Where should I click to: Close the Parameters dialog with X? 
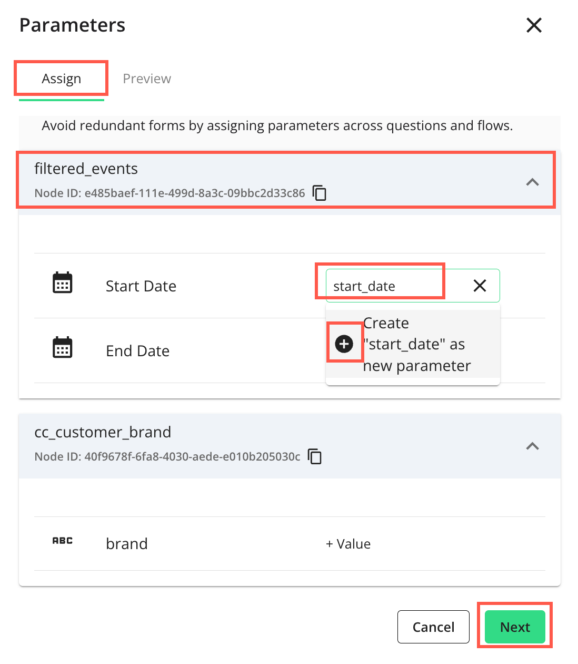tap(534, 25)
